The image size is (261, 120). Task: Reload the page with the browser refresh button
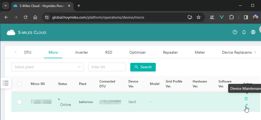coord(26,17)
